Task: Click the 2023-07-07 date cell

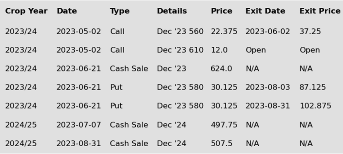Action: [x=79, y=125]
